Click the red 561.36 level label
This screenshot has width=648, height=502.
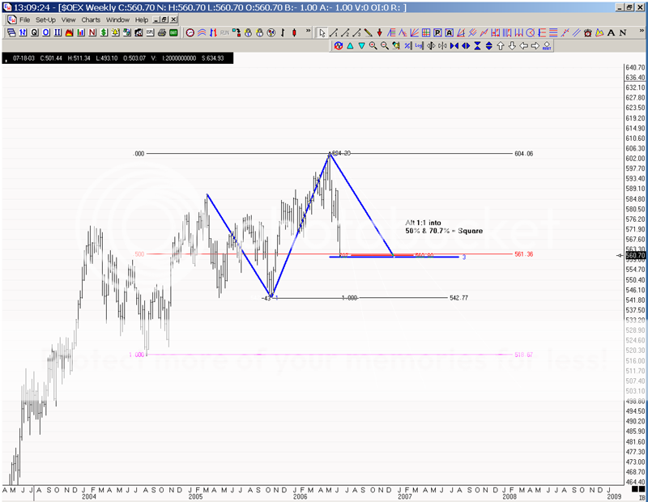[x=523, y=254]
